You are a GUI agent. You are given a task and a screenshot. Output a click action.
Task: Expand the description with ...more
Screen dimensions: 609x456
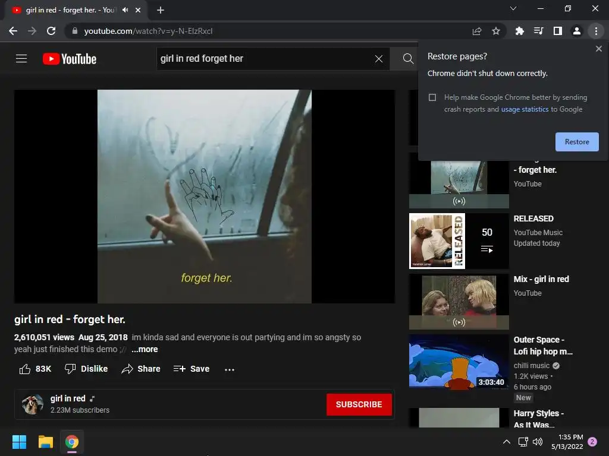click(x=145, y=349)
